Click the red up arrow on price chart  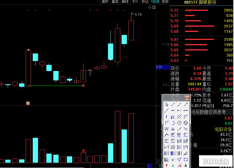click(84, 85)
